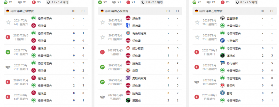Click the 馬德堡 team crest icon
Image resolution: width=279 pixels, height=107 pixels.
pos(128,26)
